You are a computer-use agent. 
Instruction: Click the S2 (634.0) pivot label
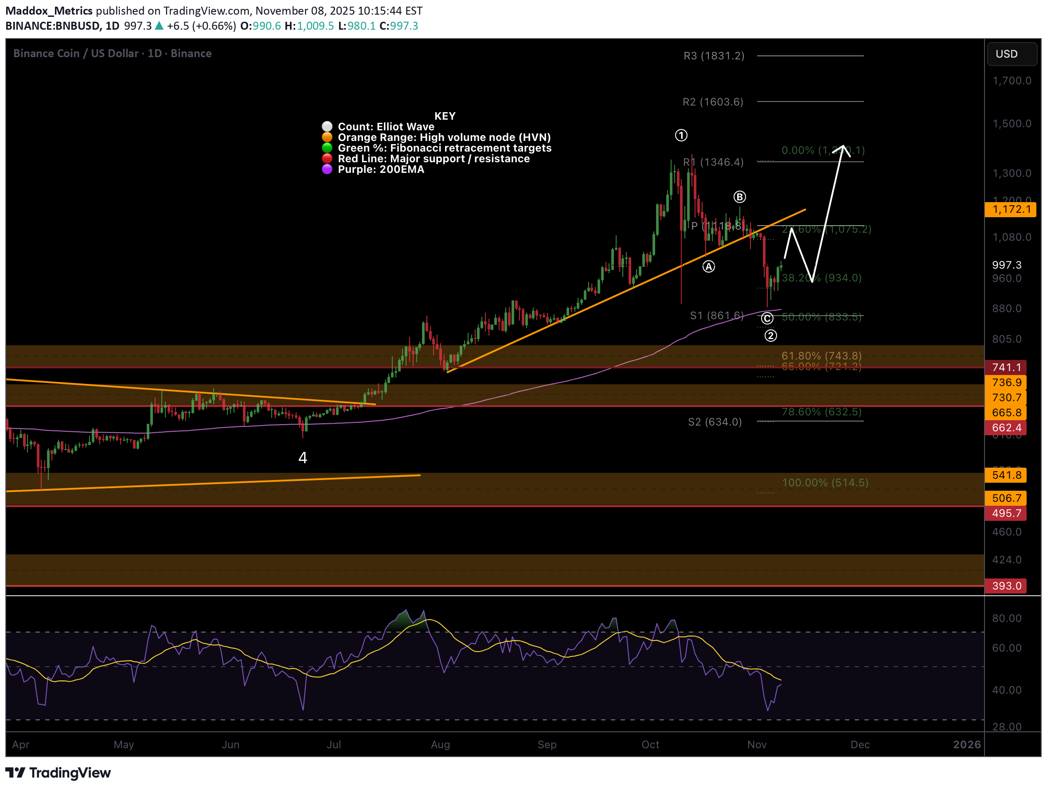(714, 422)
